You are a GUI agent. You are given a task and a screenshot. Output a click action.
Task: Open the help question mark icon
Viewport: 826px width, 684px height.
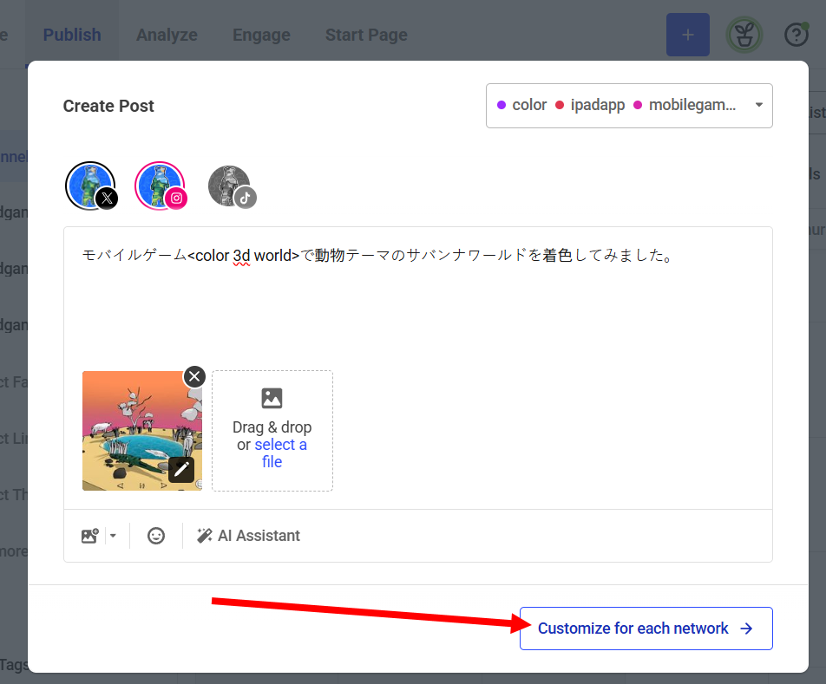(796, 35)
